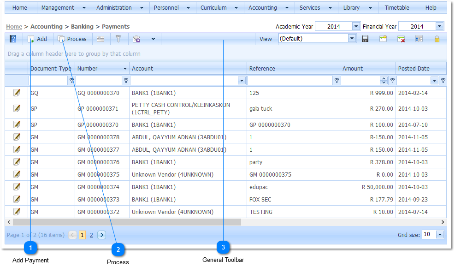Image resolution: width=455 pixels, height=273 pixels.
Task: Click the Reference filter input field
Action: 290,80
